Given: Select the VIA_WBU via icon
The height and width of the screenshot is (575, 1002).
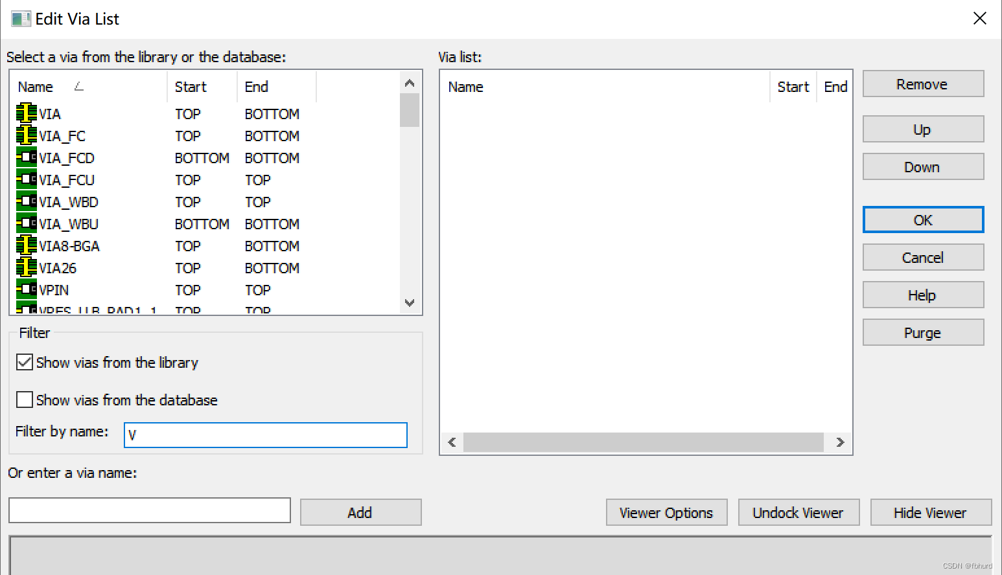Looking at the screenshot, I should [26, 223].
